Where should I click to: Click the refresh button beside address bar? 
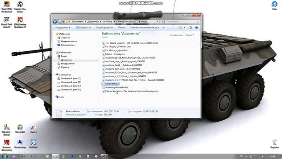[162, 22]
